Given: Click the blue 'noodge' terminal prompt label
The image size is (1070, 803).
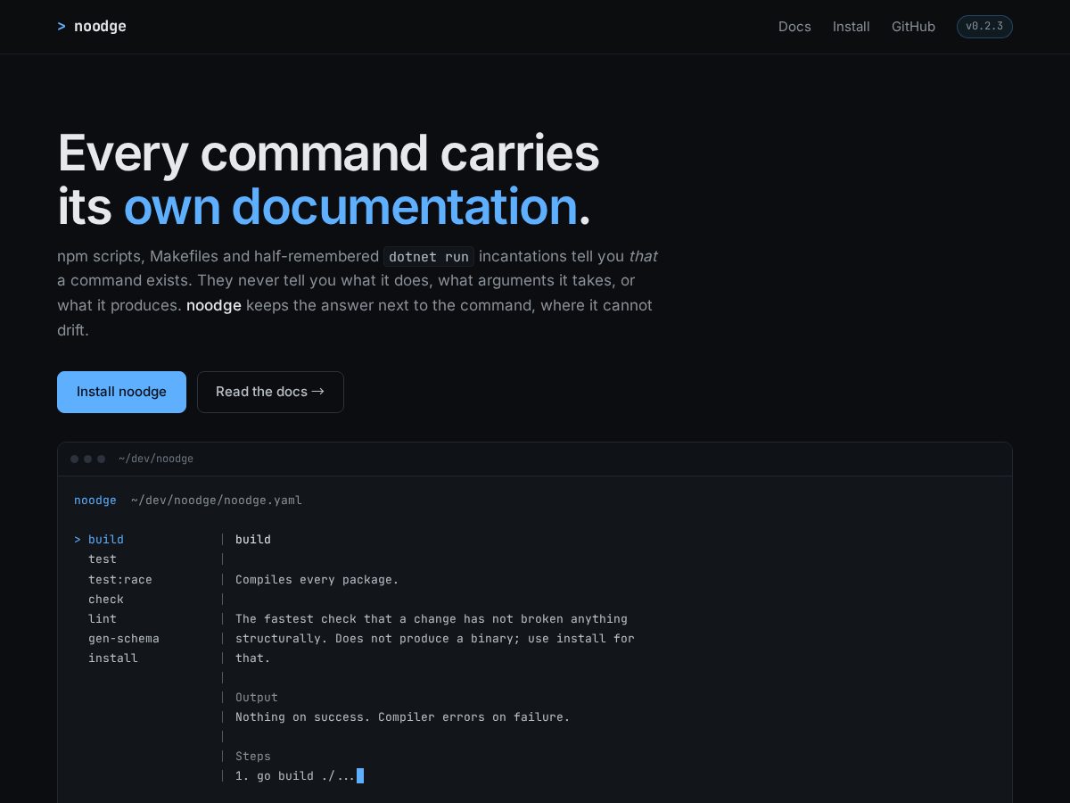Looking at the screenshot, I should tap(95, 501).
